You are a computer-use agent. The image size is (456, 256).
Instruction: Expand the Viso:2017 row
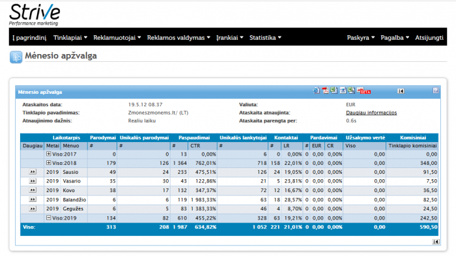click(x=49, y=154)
